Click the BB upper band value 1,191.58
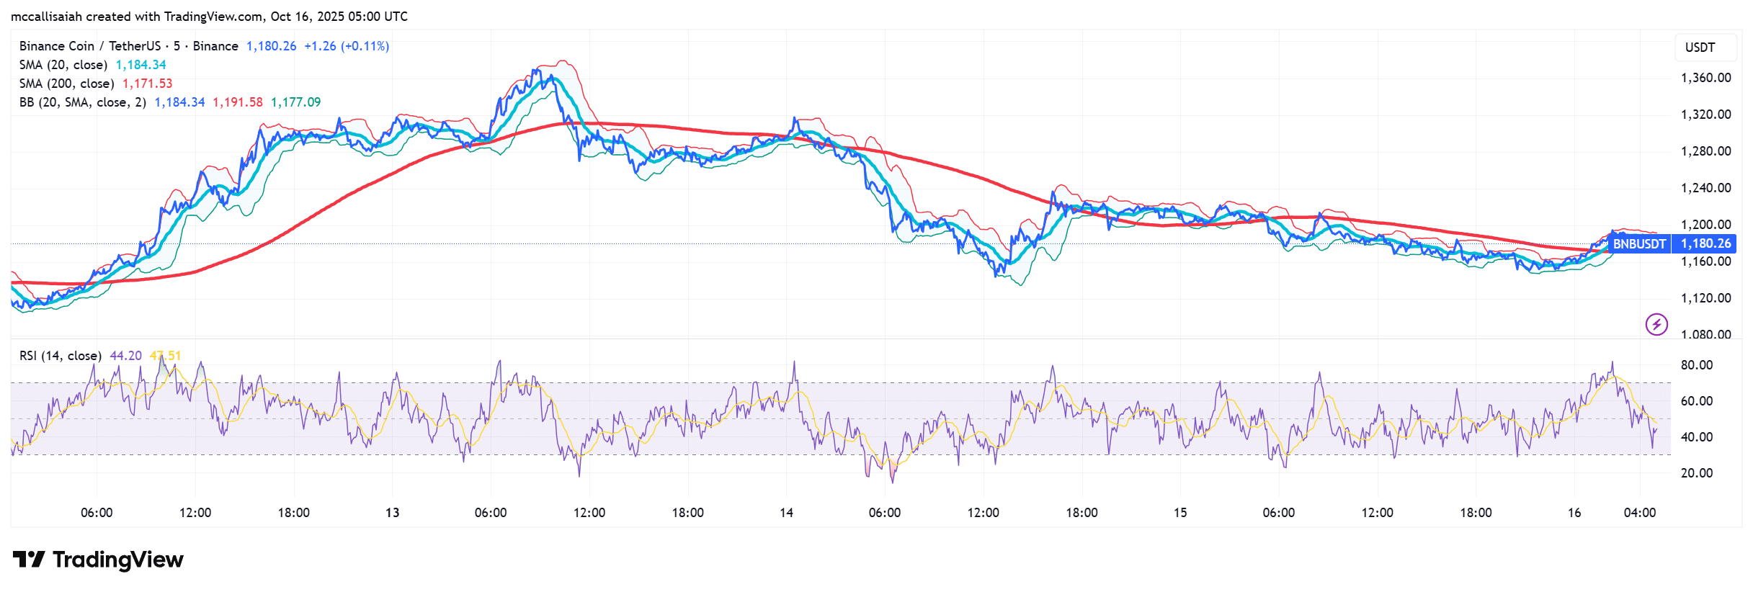The image size is (1753, 592). 237,102
